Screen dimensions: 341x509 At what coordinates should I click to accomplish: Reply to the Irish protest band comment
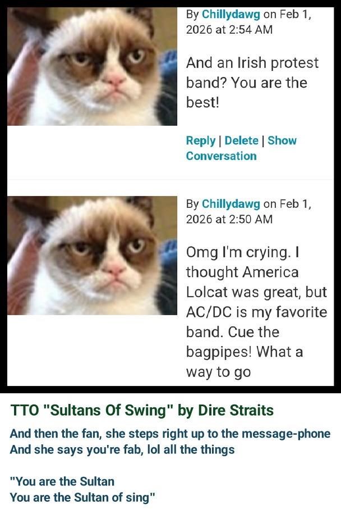click(201, 140)
